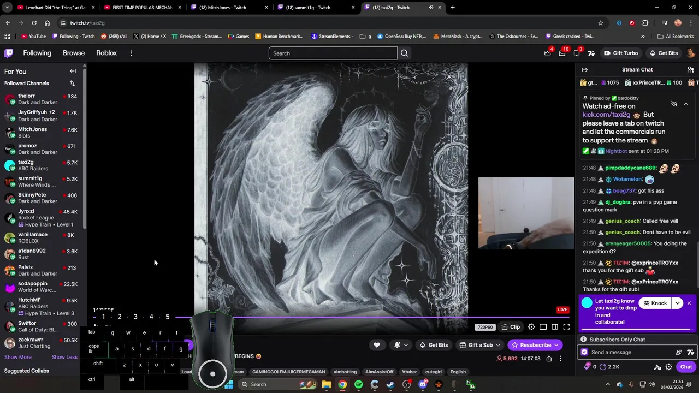Click the search magnifier button
This screenshot has width=699, height=393.
click(404, 53)
